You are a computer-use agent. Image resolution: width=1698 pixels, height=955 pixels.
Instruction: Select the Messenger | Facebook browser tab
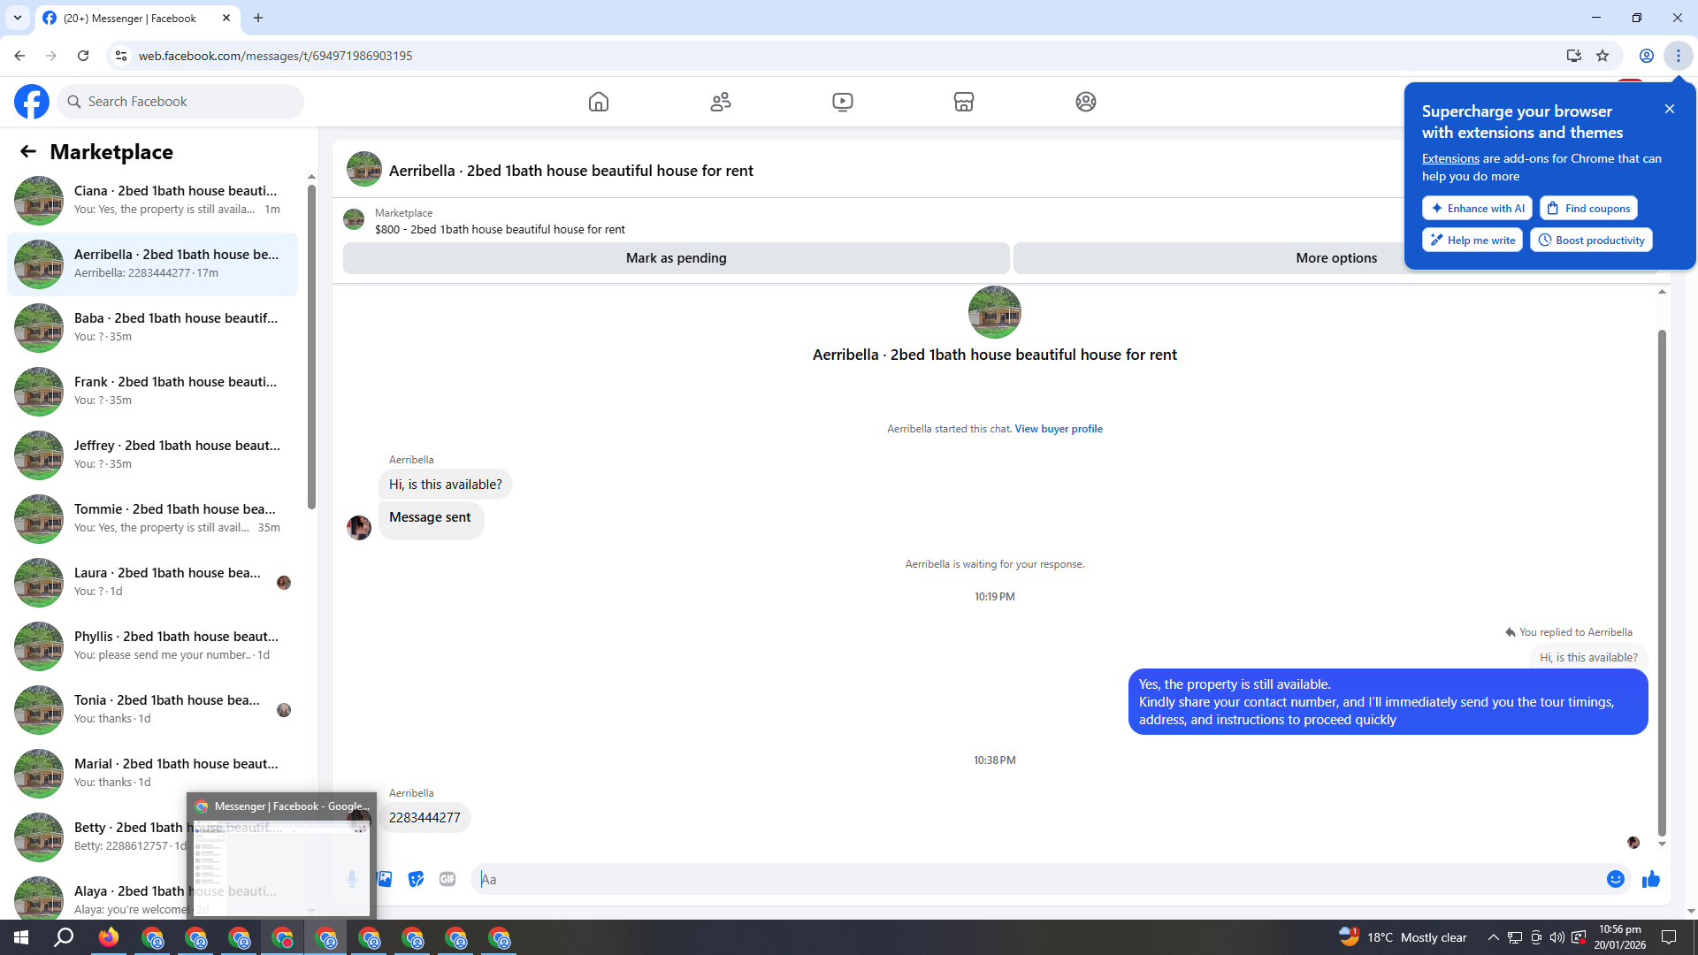[x=137, y=18]
